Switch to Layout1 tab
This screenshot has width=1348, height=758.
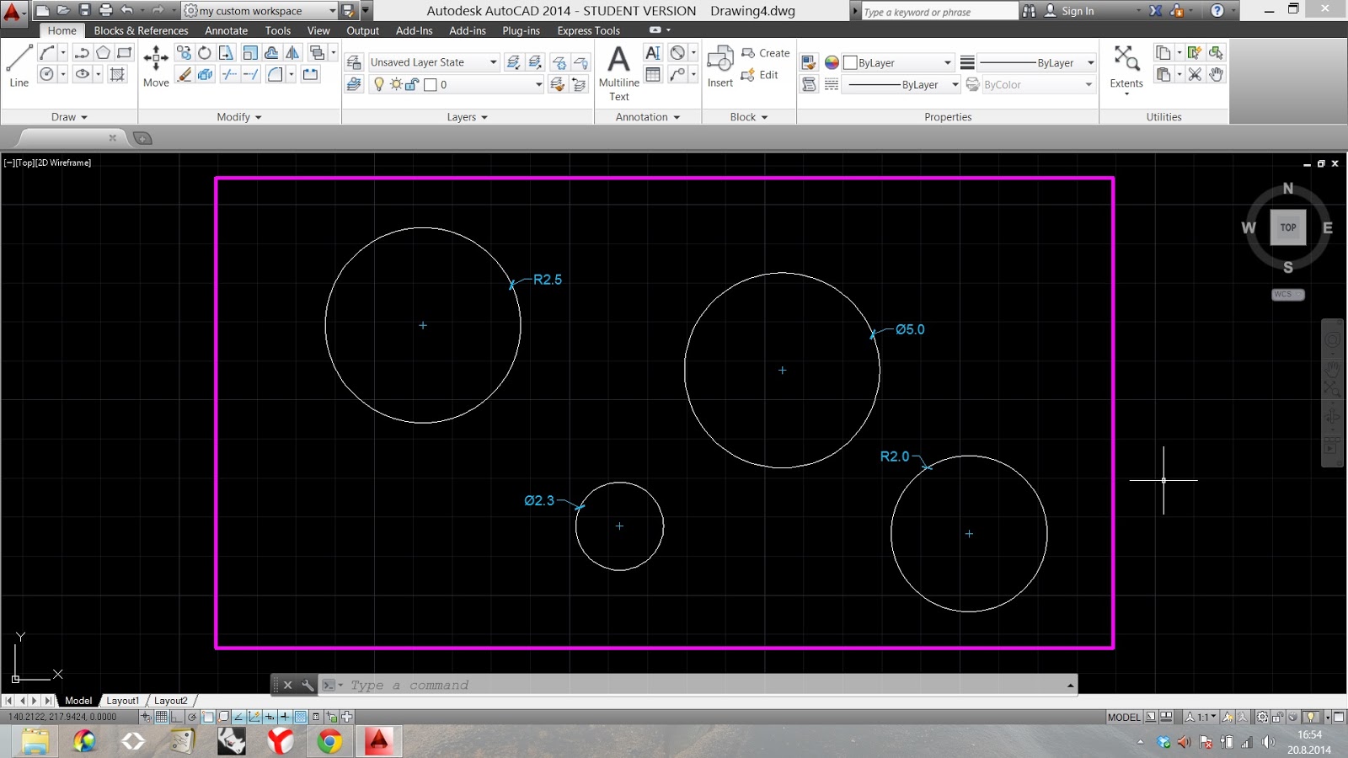click(123, 701)
